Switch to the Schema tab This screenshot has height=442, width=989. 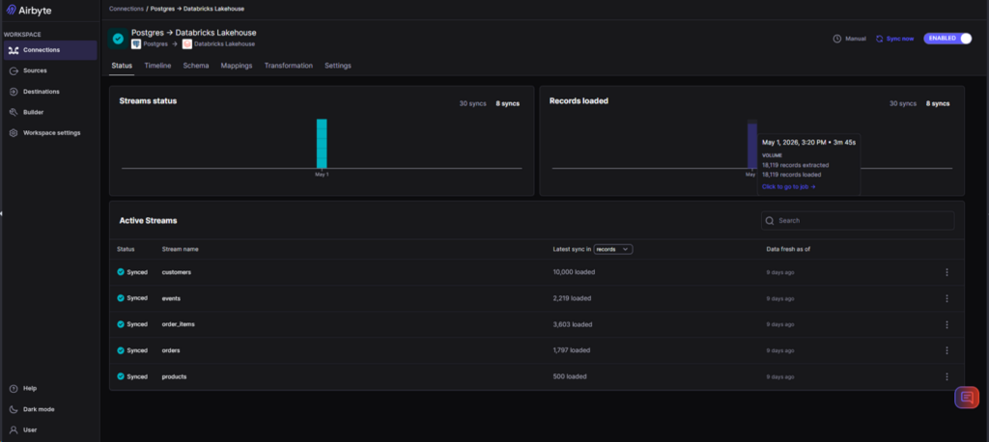[196, 66]
